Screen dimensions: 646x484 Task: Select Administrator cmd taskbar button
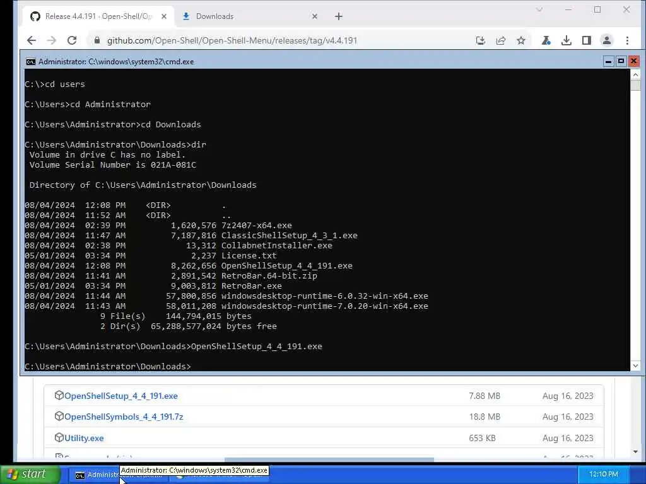[x=96, y=475]
